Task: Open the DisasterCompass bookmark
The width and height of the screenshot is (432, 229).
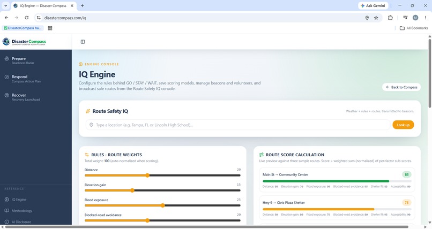Action: [x=23, y=28]
